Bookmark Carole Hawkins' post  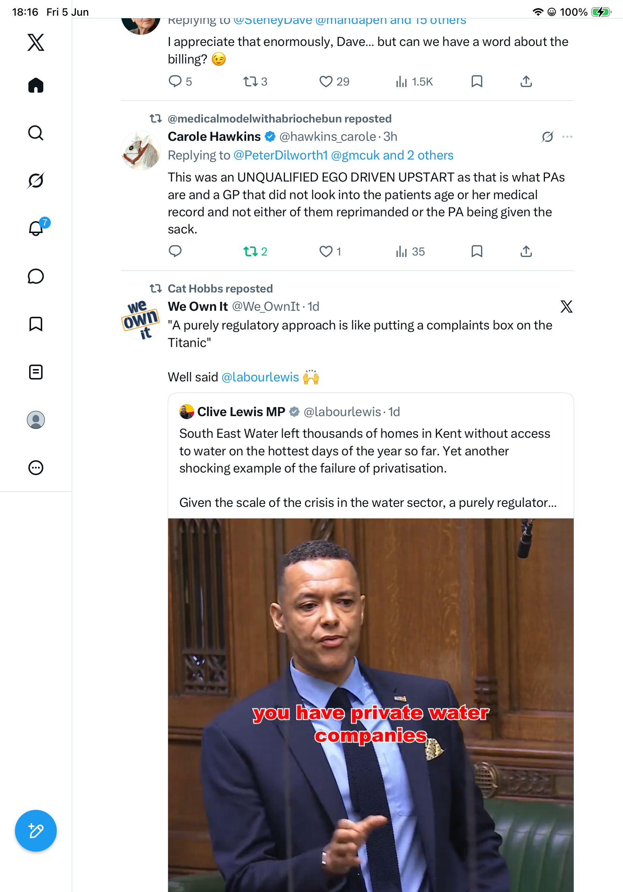pyautogui.click(x=477, y=251)
